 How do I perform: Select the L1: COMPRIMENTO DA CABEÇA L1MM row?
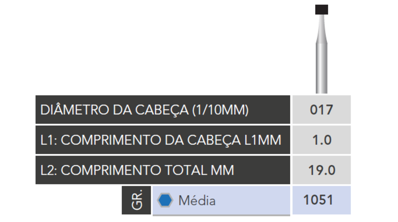(x=163, y=140)
